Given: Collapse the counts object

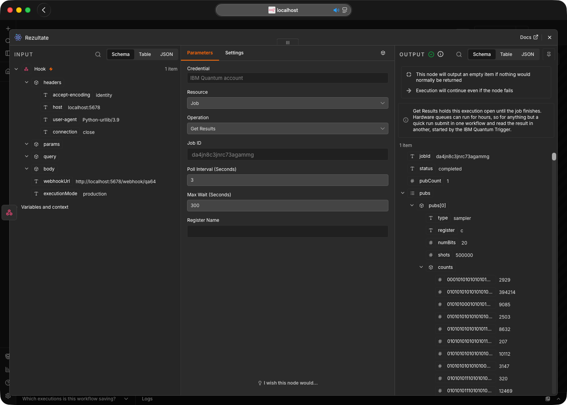Looking at the screenshot, I should click(x=421, y=267).
